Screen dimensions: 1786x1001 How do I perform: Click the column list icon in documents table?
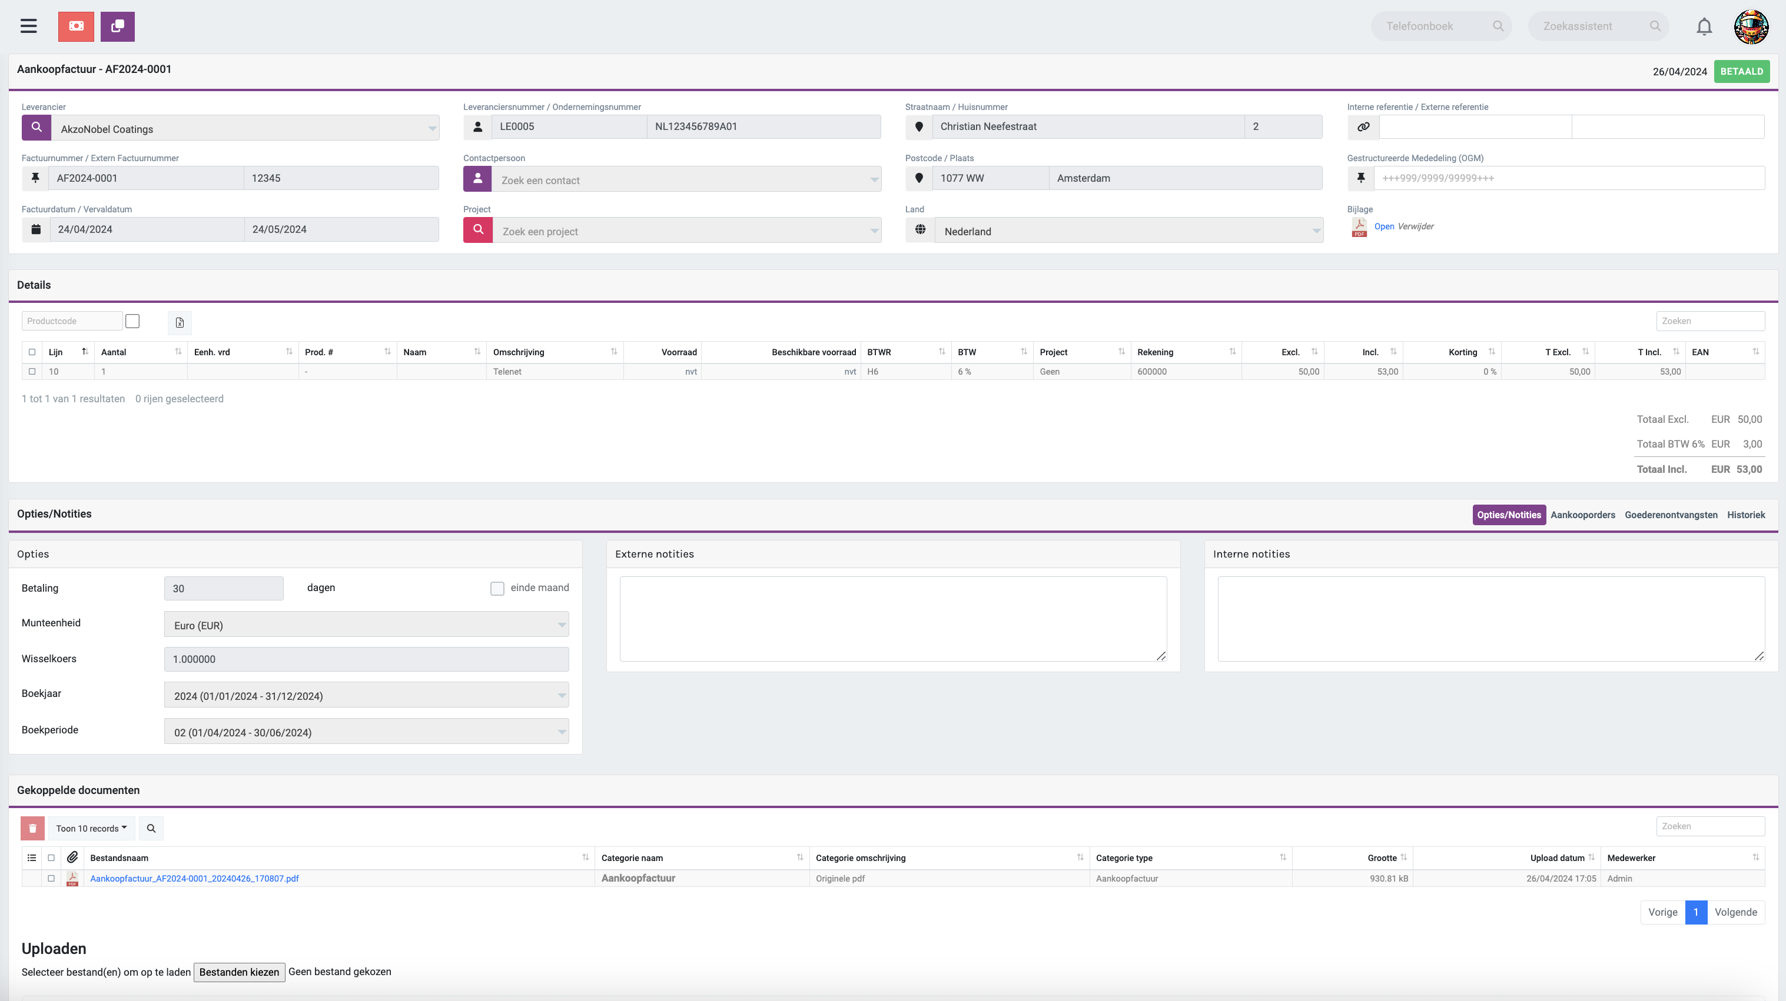[32, 857]
